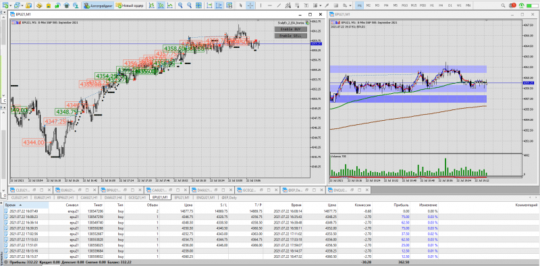
Task: Select the W1 timeframe
Action: [459, 5]
